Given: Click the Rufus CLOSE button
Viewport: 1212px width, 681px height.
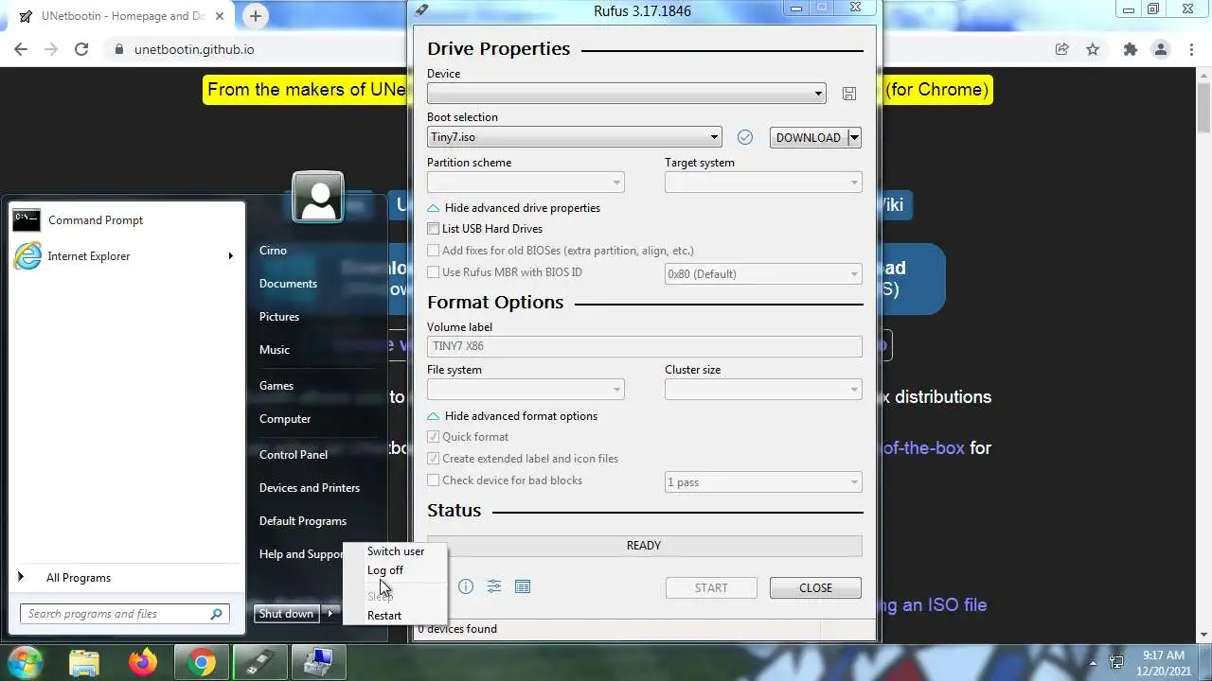Looking at the screenshot, I should [x=815, y=587].
